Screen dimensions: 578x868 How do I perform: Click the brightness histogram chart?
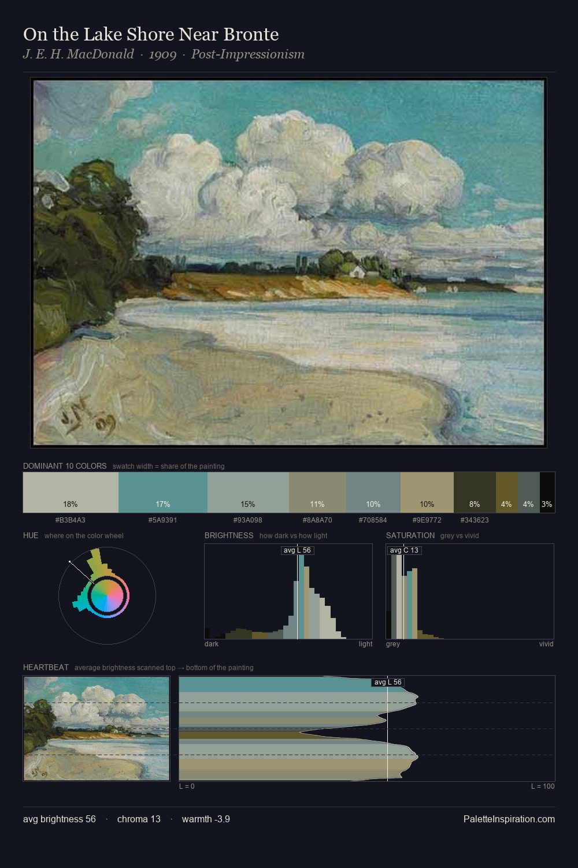[288, 591]
